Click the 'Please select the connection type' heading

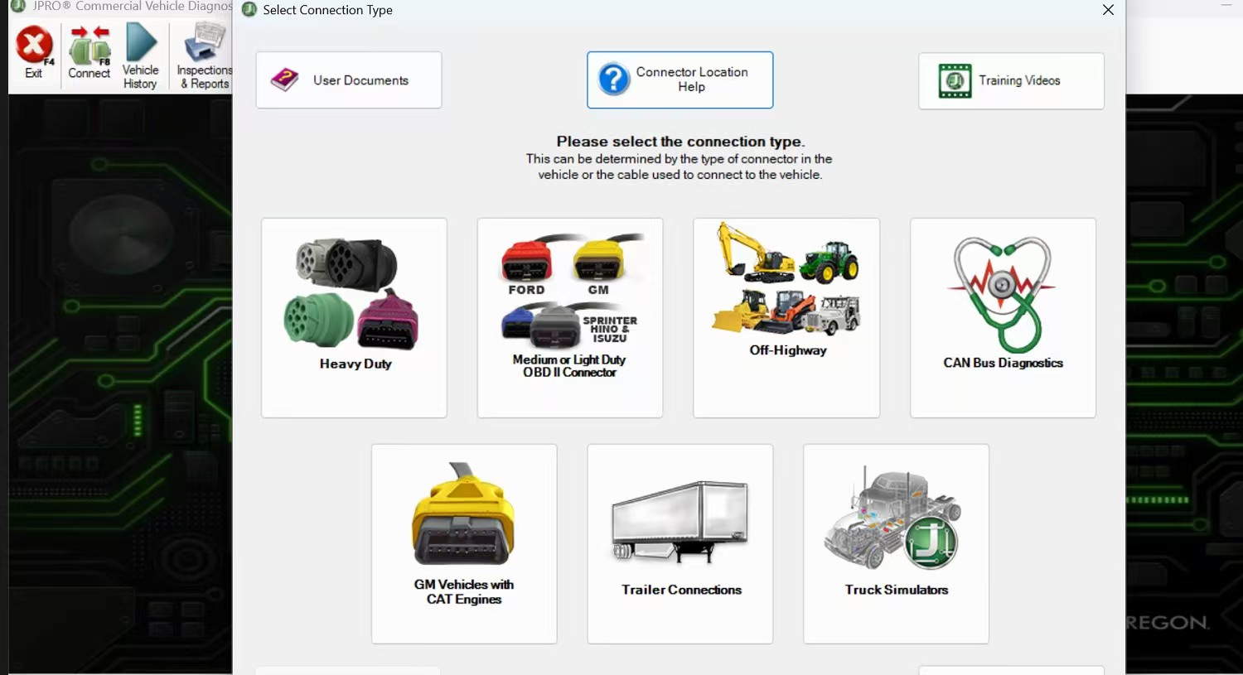click(x=680, y=142)
